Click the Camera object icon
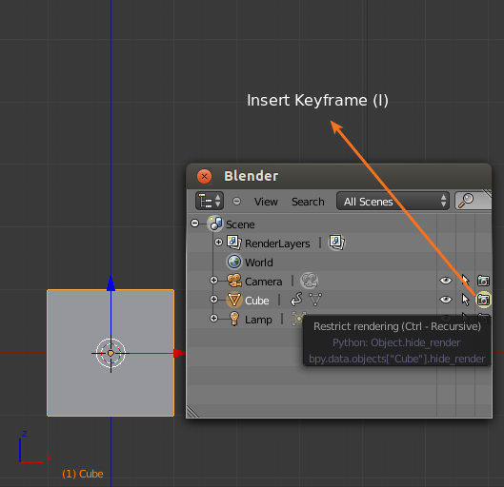The width and height of the screenshot is (504, 487). coord(234,281)
